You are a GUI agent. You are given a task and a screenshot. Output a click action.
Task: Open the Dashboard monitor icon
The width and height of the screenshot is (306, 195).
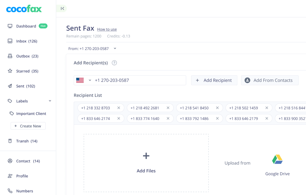coord(10,26)
